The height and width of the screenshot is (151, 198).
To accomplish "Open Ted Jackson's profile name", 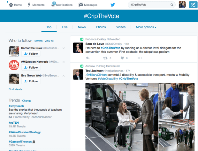I will pyautogui.click(x=95, y=71).
